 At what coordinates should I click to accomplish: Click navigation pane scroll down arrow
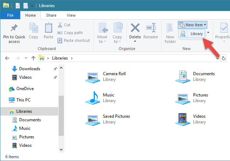coord(61,149)
